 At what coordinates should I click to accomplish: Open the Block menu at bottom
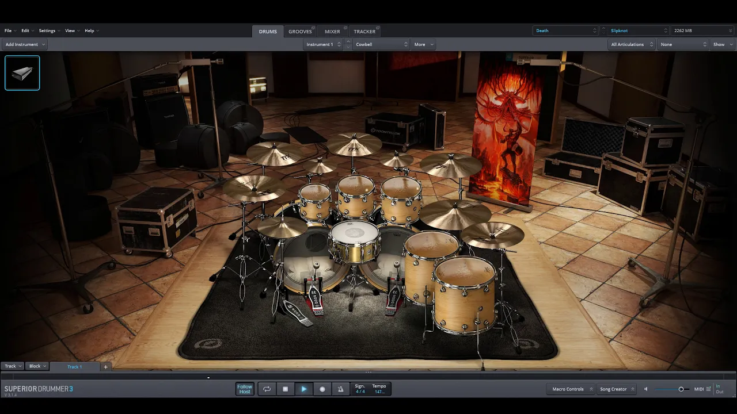37,366
